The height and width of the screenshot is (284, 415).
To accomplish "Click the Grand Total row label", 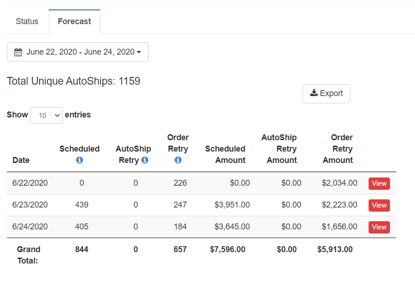I will click(x=29, y=255).
